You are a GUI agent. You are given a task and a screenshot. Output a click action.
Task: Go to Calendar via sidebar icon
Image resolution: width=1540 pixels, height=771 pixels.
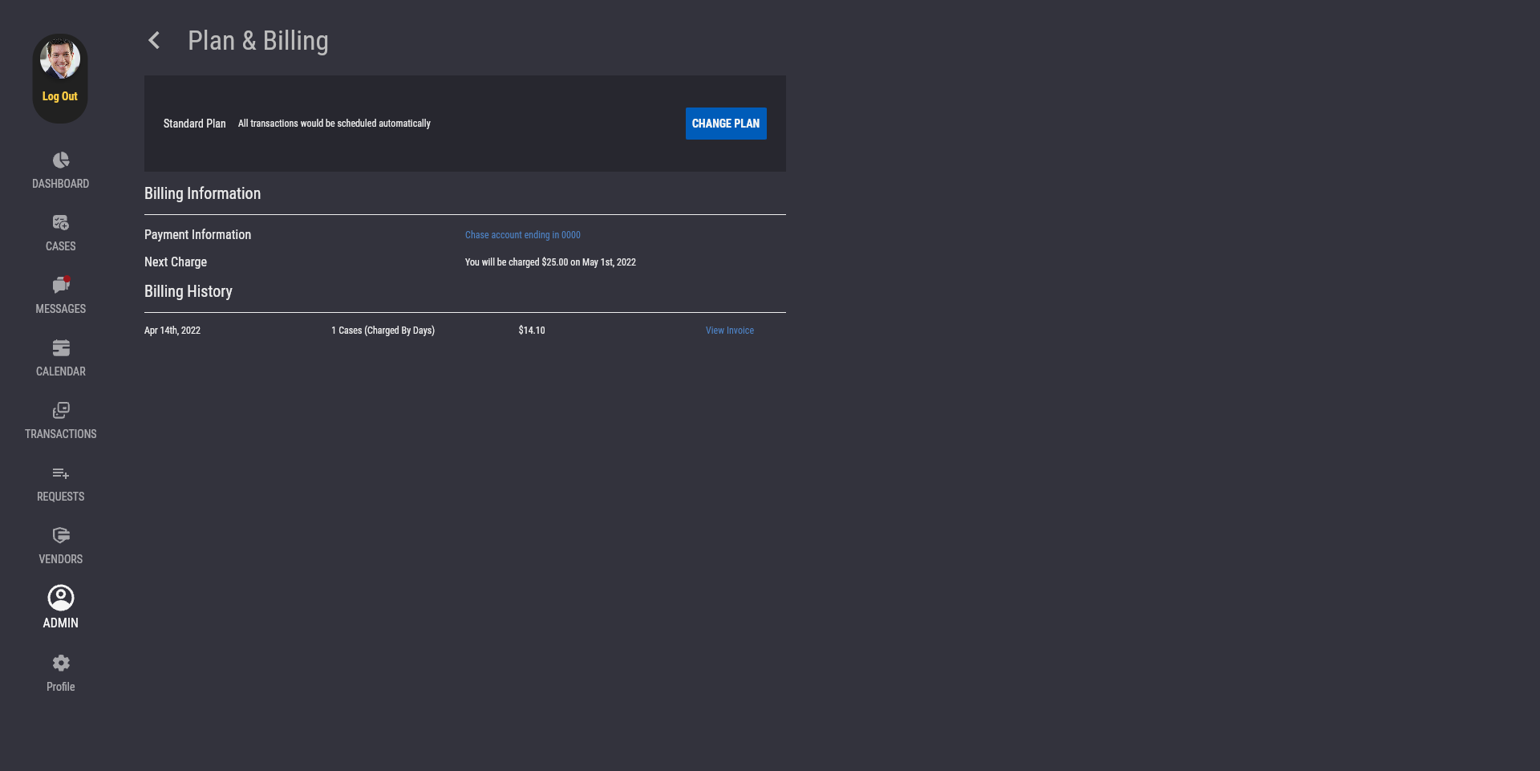coord(61,348)
